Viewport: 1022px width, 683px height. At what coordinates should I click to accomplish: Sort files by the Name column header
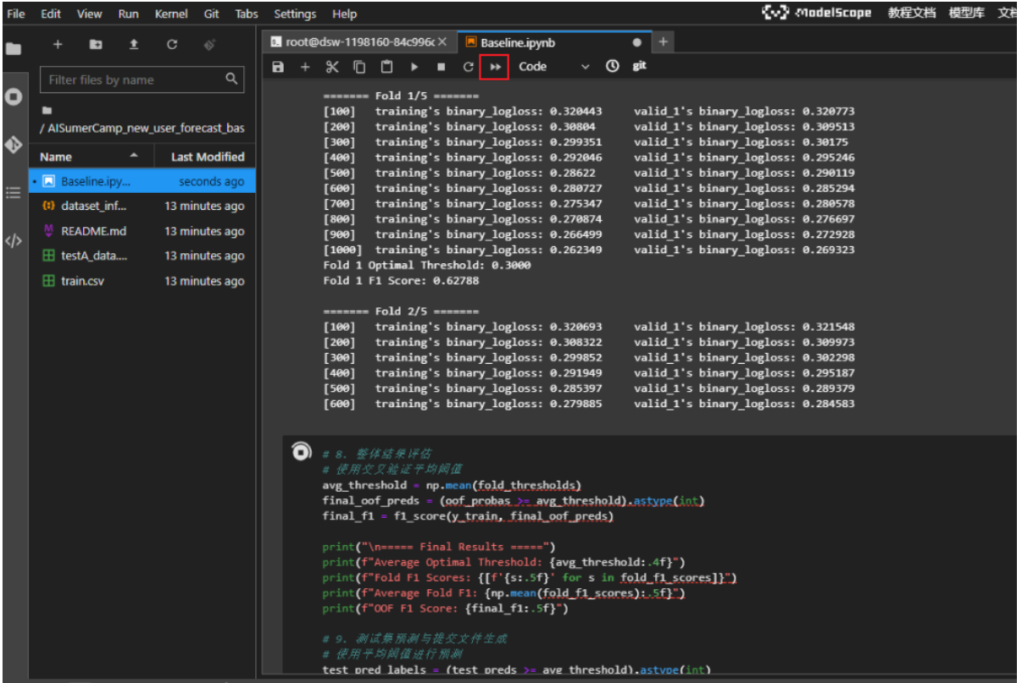(56, 157)
